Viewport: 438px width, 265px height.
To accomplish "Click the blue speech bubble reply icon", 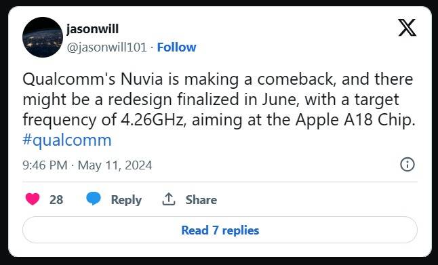I will click(x=94, y=199).
